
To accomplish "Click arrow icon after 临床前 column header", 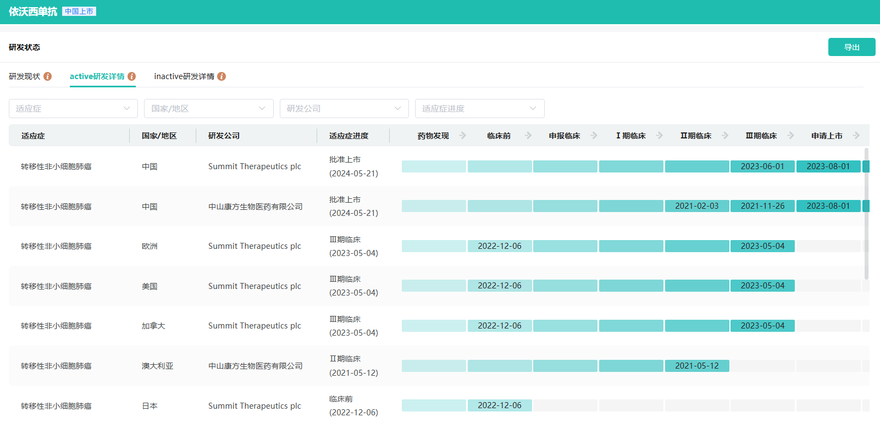I will tap(528, 136).
